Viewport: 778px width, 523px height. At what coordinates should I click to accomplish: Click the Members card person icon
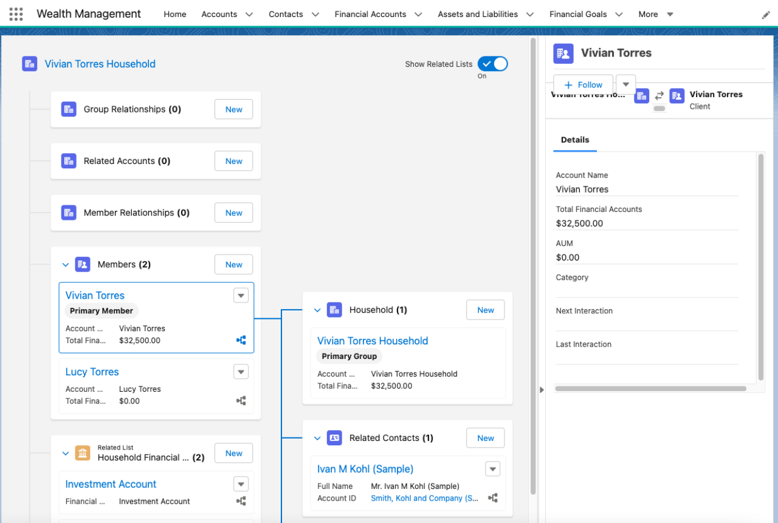tap(83, 264)
